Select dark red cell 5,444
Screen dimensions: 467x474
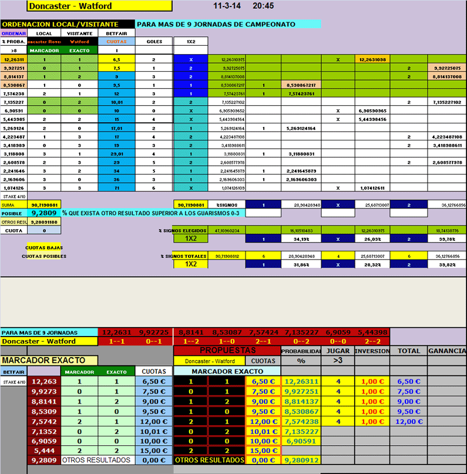(44, 451)
